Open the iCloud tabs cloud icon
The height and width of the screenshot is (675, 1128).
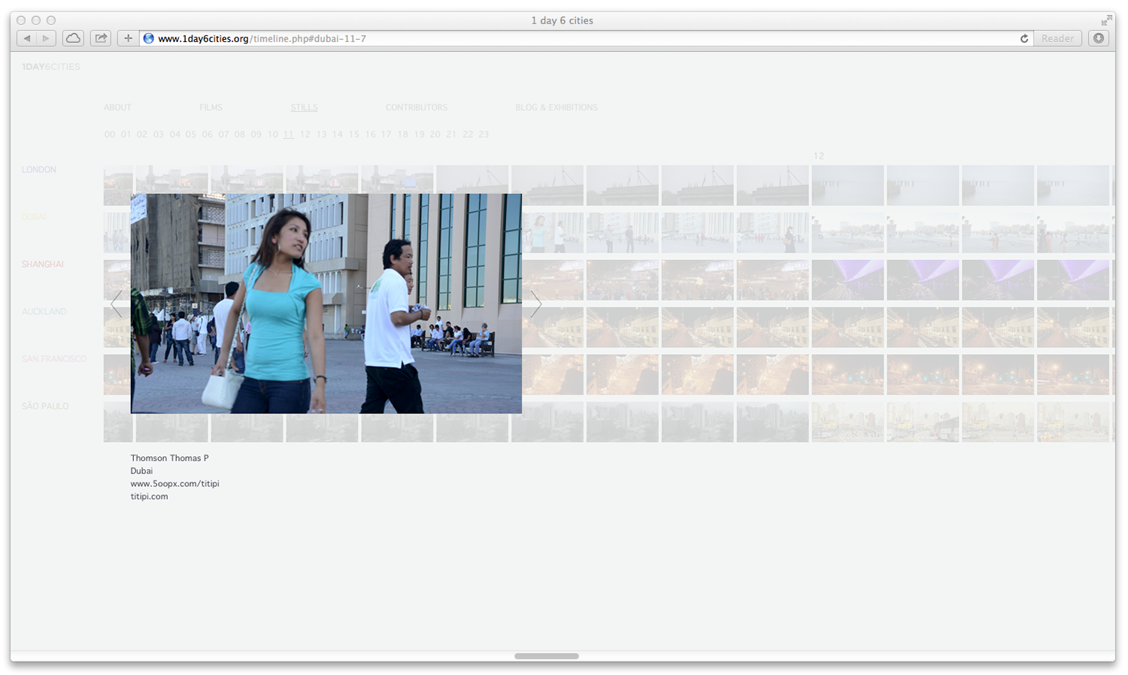point(73,38)
